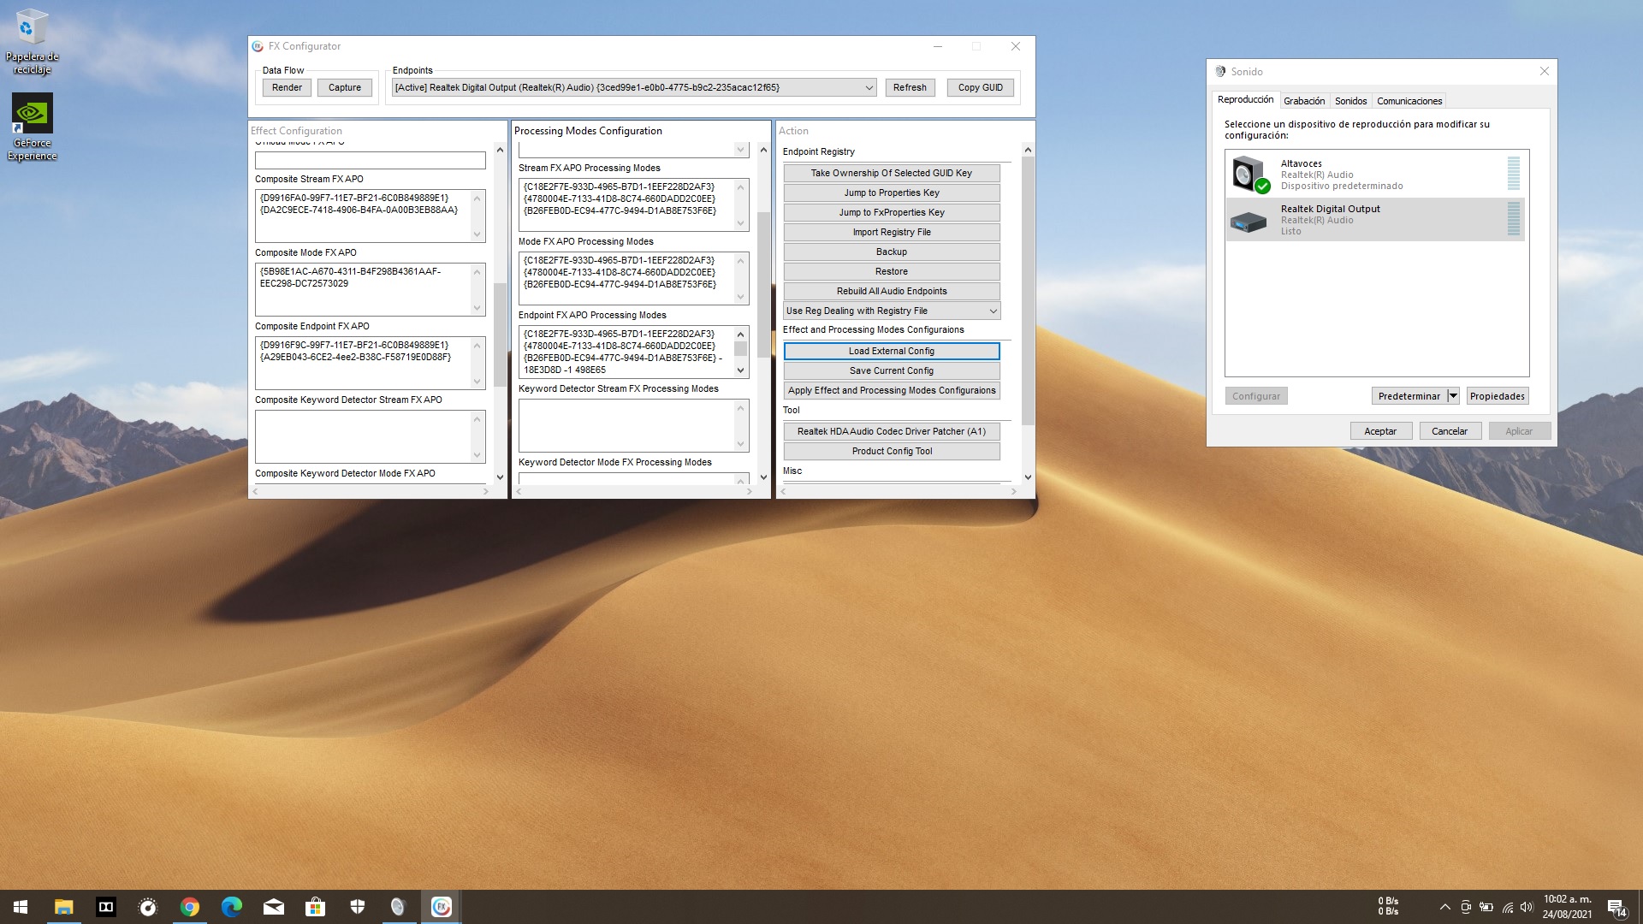
Task: Click Save Current Config
Action: point(892,370)
